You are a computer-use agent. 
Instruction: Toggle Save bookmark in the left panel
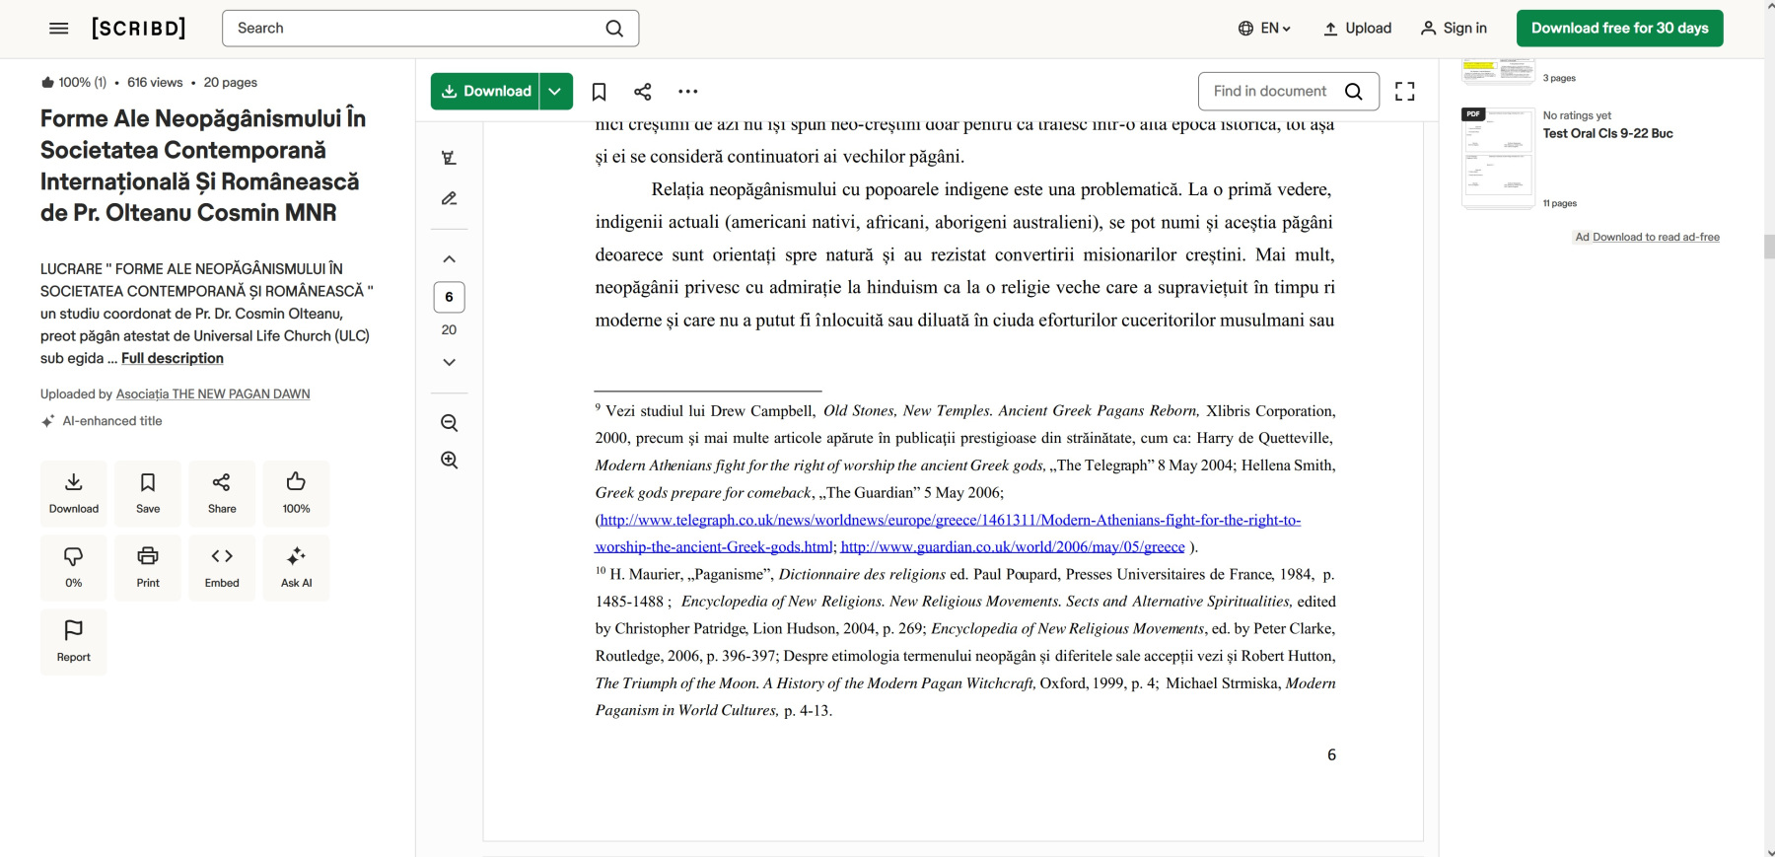[148, 492]
